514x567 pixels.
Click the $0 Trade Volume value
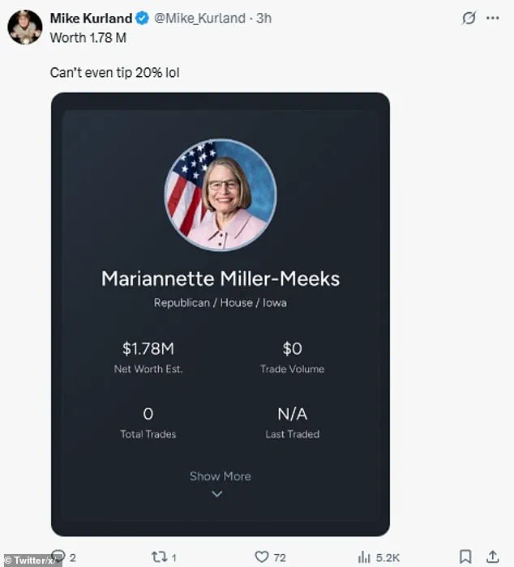[292, 348]
